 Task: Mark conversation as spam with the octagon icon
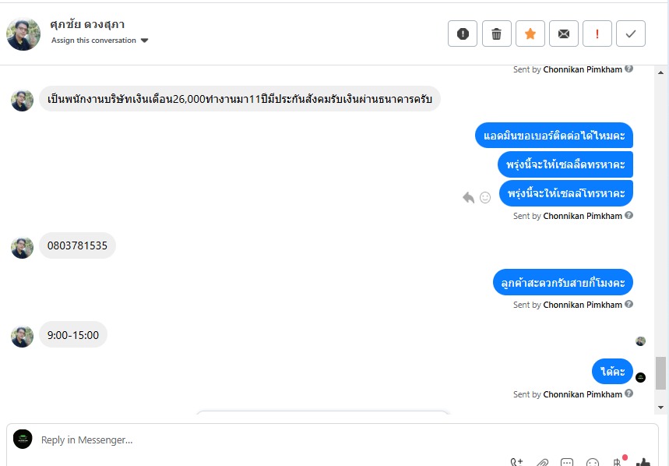[x=463, y=34]
